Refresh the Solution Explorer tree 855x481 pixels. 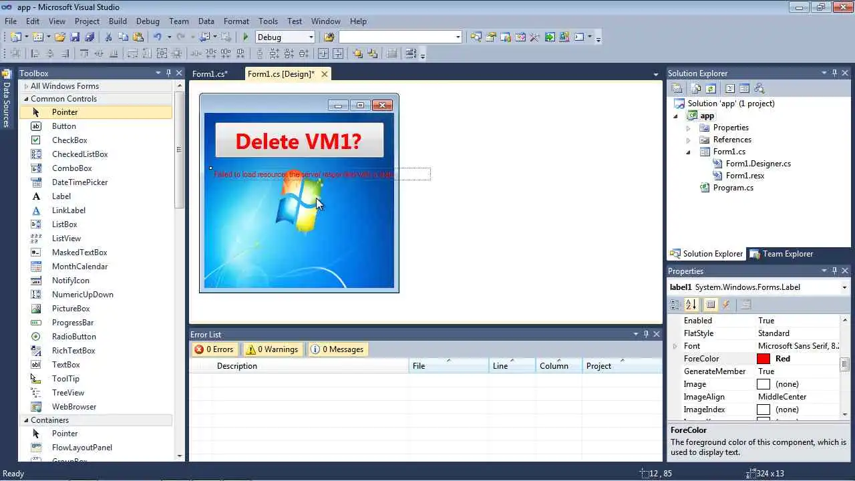pyautogui.click(x=711, y=88)
